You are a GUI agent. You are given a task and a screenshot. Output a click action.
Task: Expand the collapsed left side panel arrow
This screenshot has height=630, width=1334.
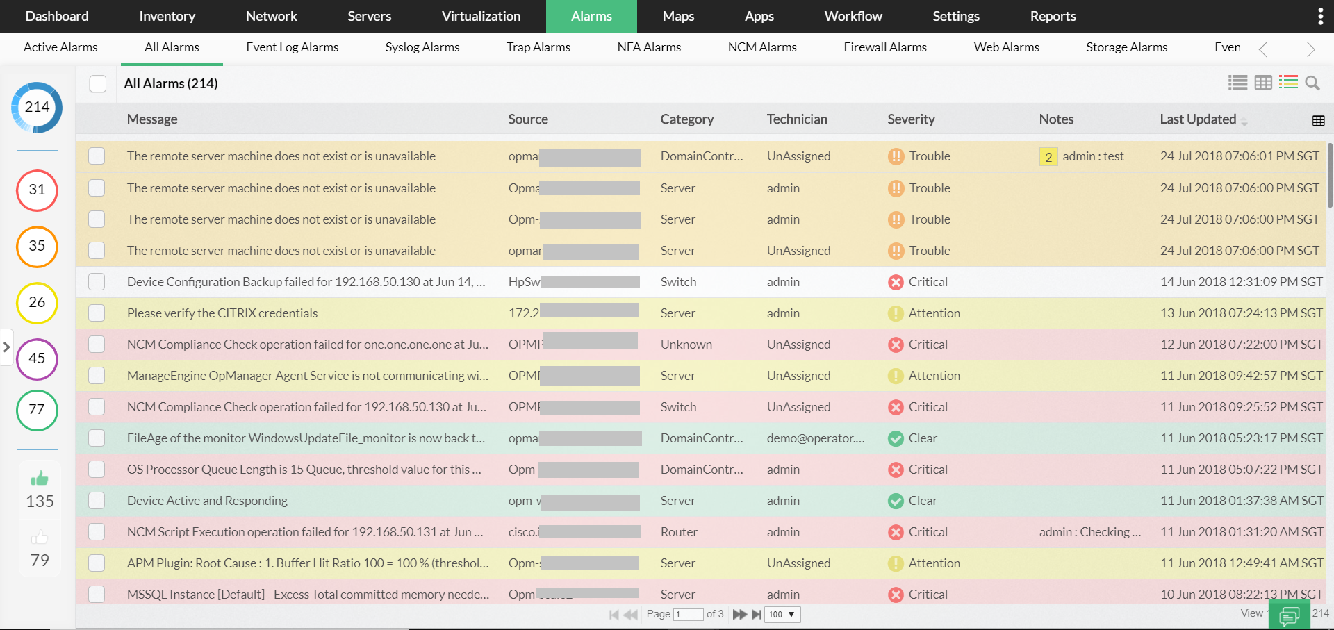6,347
